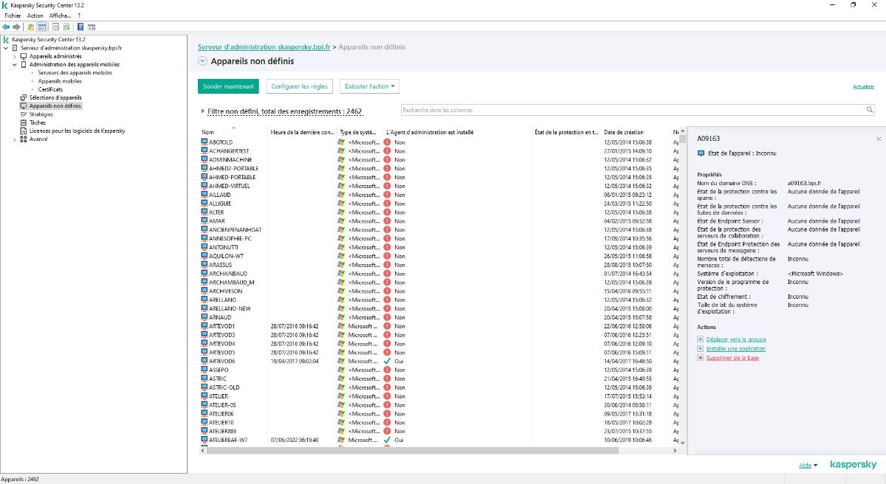Click the red Supprimer de la base icon
The height and width of the screenshot is (484, 886).
[x=700, y=358]
